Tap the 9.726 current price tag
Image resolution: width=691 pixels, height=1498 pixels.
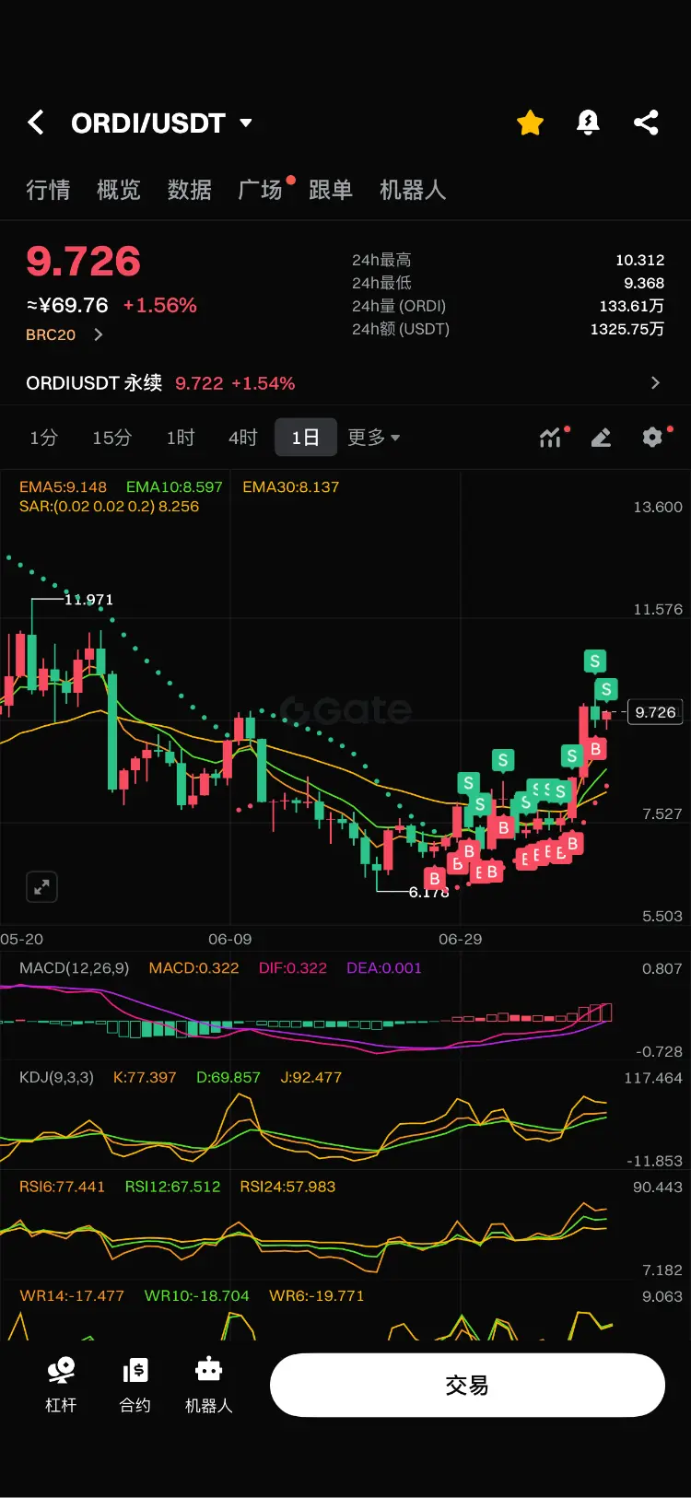(655, 712)
